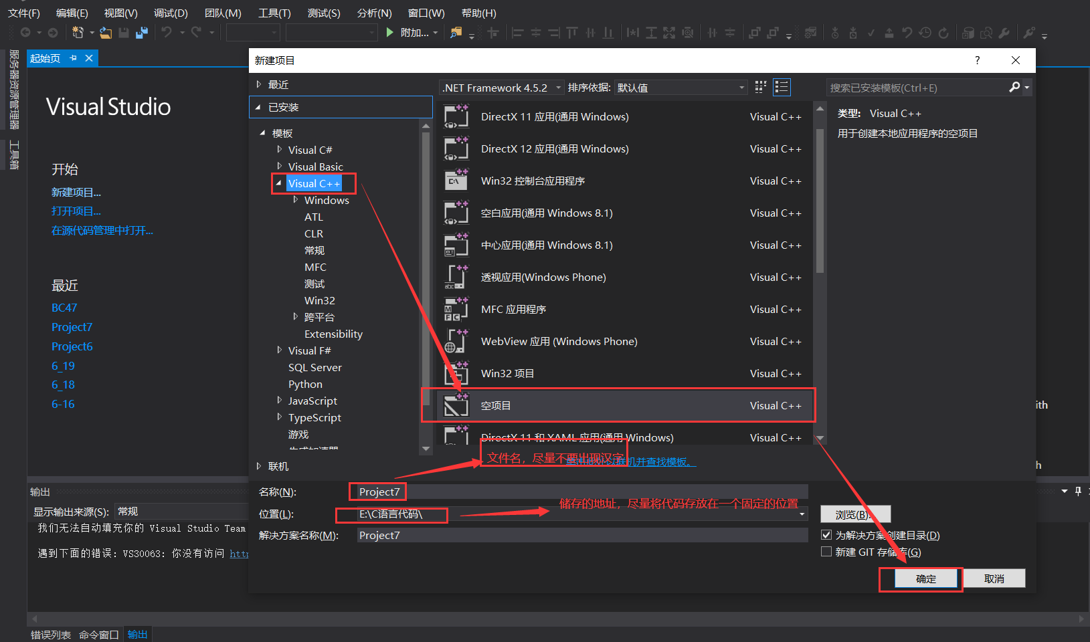Collapse the Visual C++ tree node

(279, 183)
